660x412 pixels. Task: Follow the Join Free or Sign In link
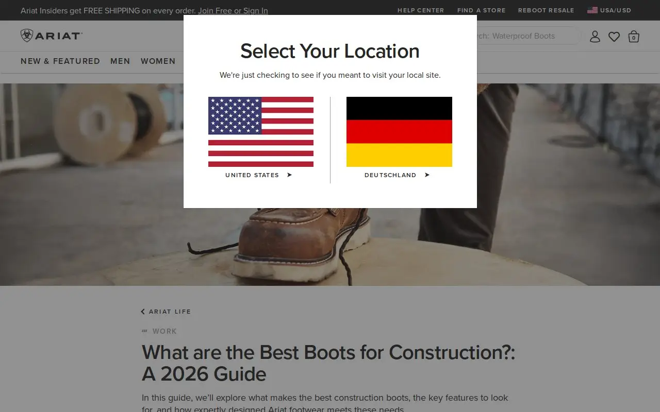tap(233, 10)
